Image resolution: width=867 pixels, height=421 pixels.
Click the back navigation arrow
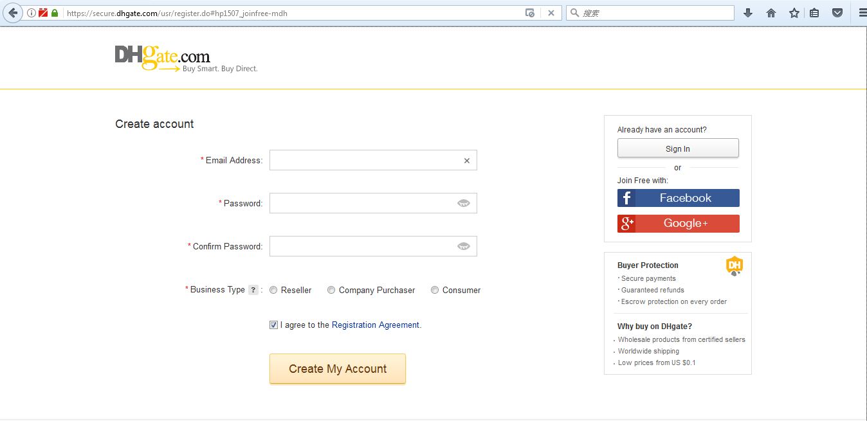[x=12, y=12]
